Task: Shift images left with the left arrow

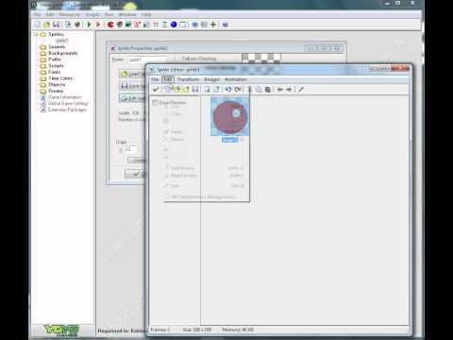Action: click(x=279, y=90)
